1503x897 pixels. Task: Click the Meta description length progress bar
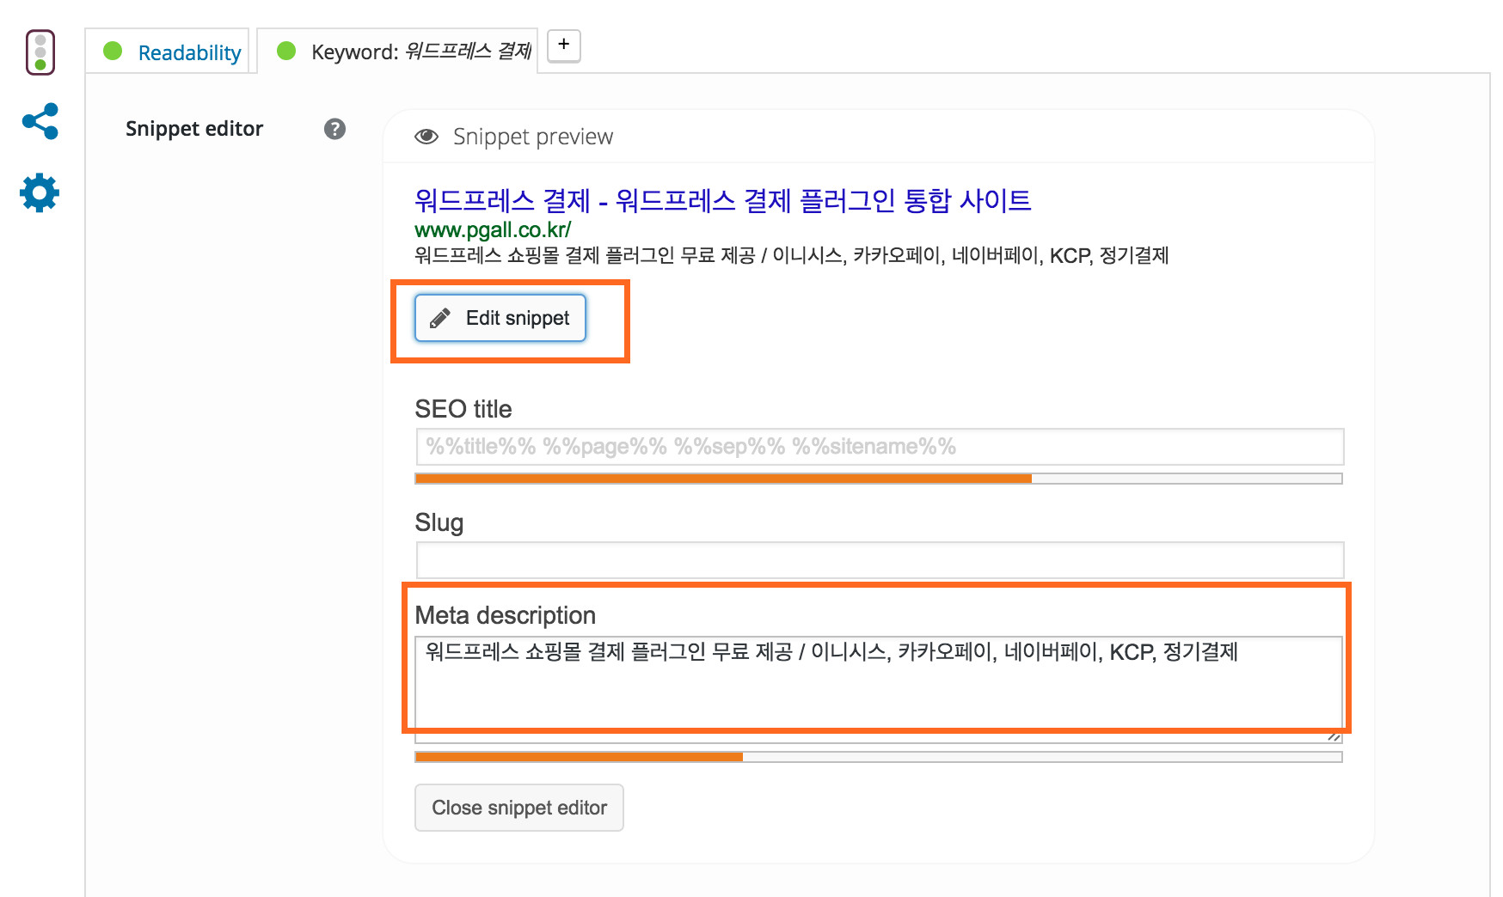tap(879, 757)
